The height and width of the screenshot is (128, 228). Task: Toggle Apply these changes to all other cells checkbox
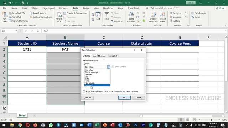click(x=84, y=91)
